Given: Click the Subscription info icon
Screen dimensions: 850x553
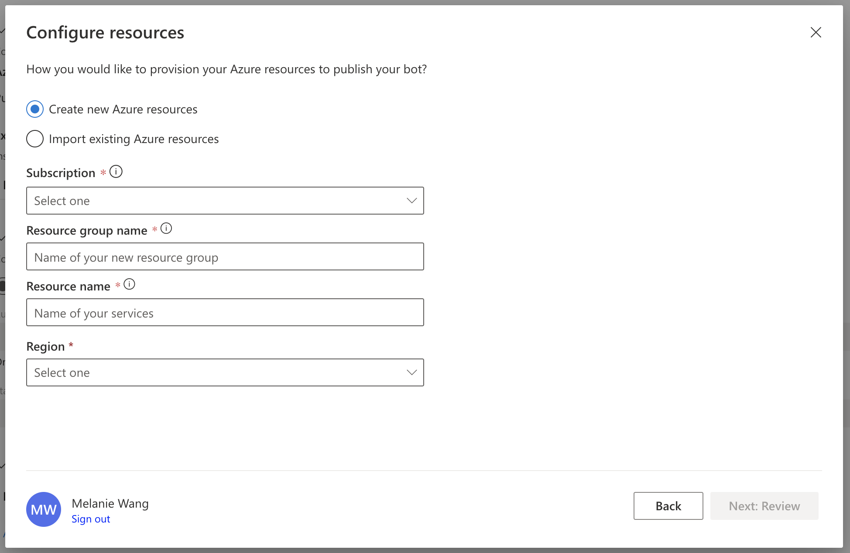Looking at the screenshot, I should tap(116, 171).
